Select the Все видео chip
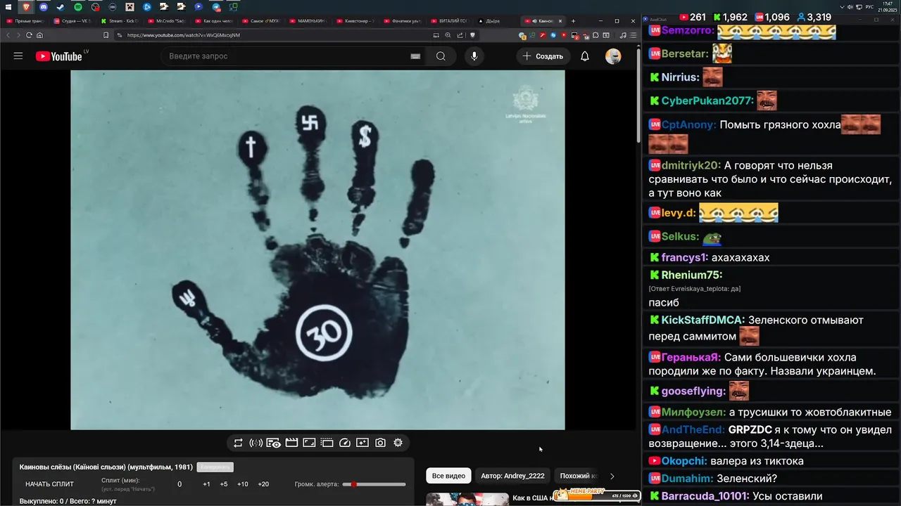 [x=448, y=476]
